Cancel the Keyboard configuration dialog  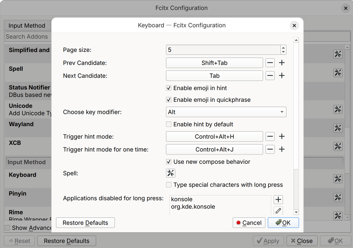[x=249, y=223]
